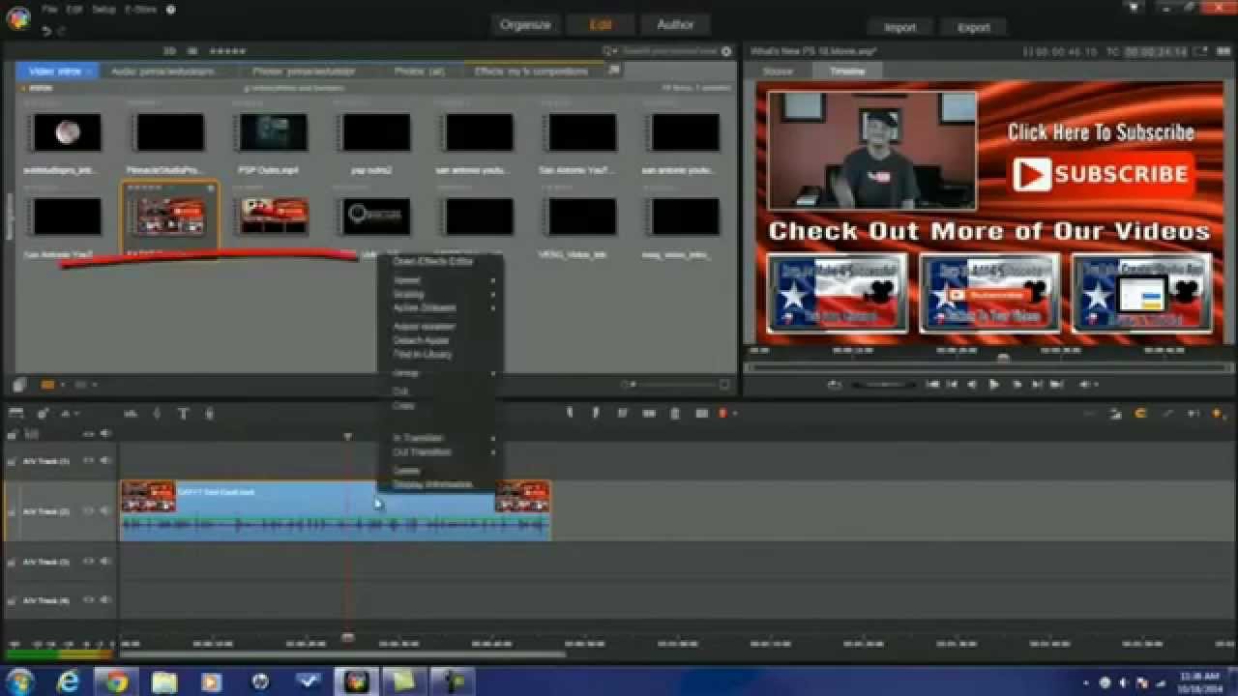This screenshot has height=696, width=1238.
Task: Expand the Group submenu in context menu
Action: (493, 373)
